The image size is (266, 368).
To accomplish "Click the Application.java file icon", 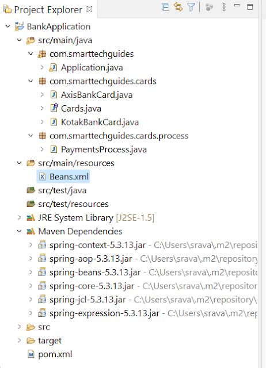I will 53,68.
